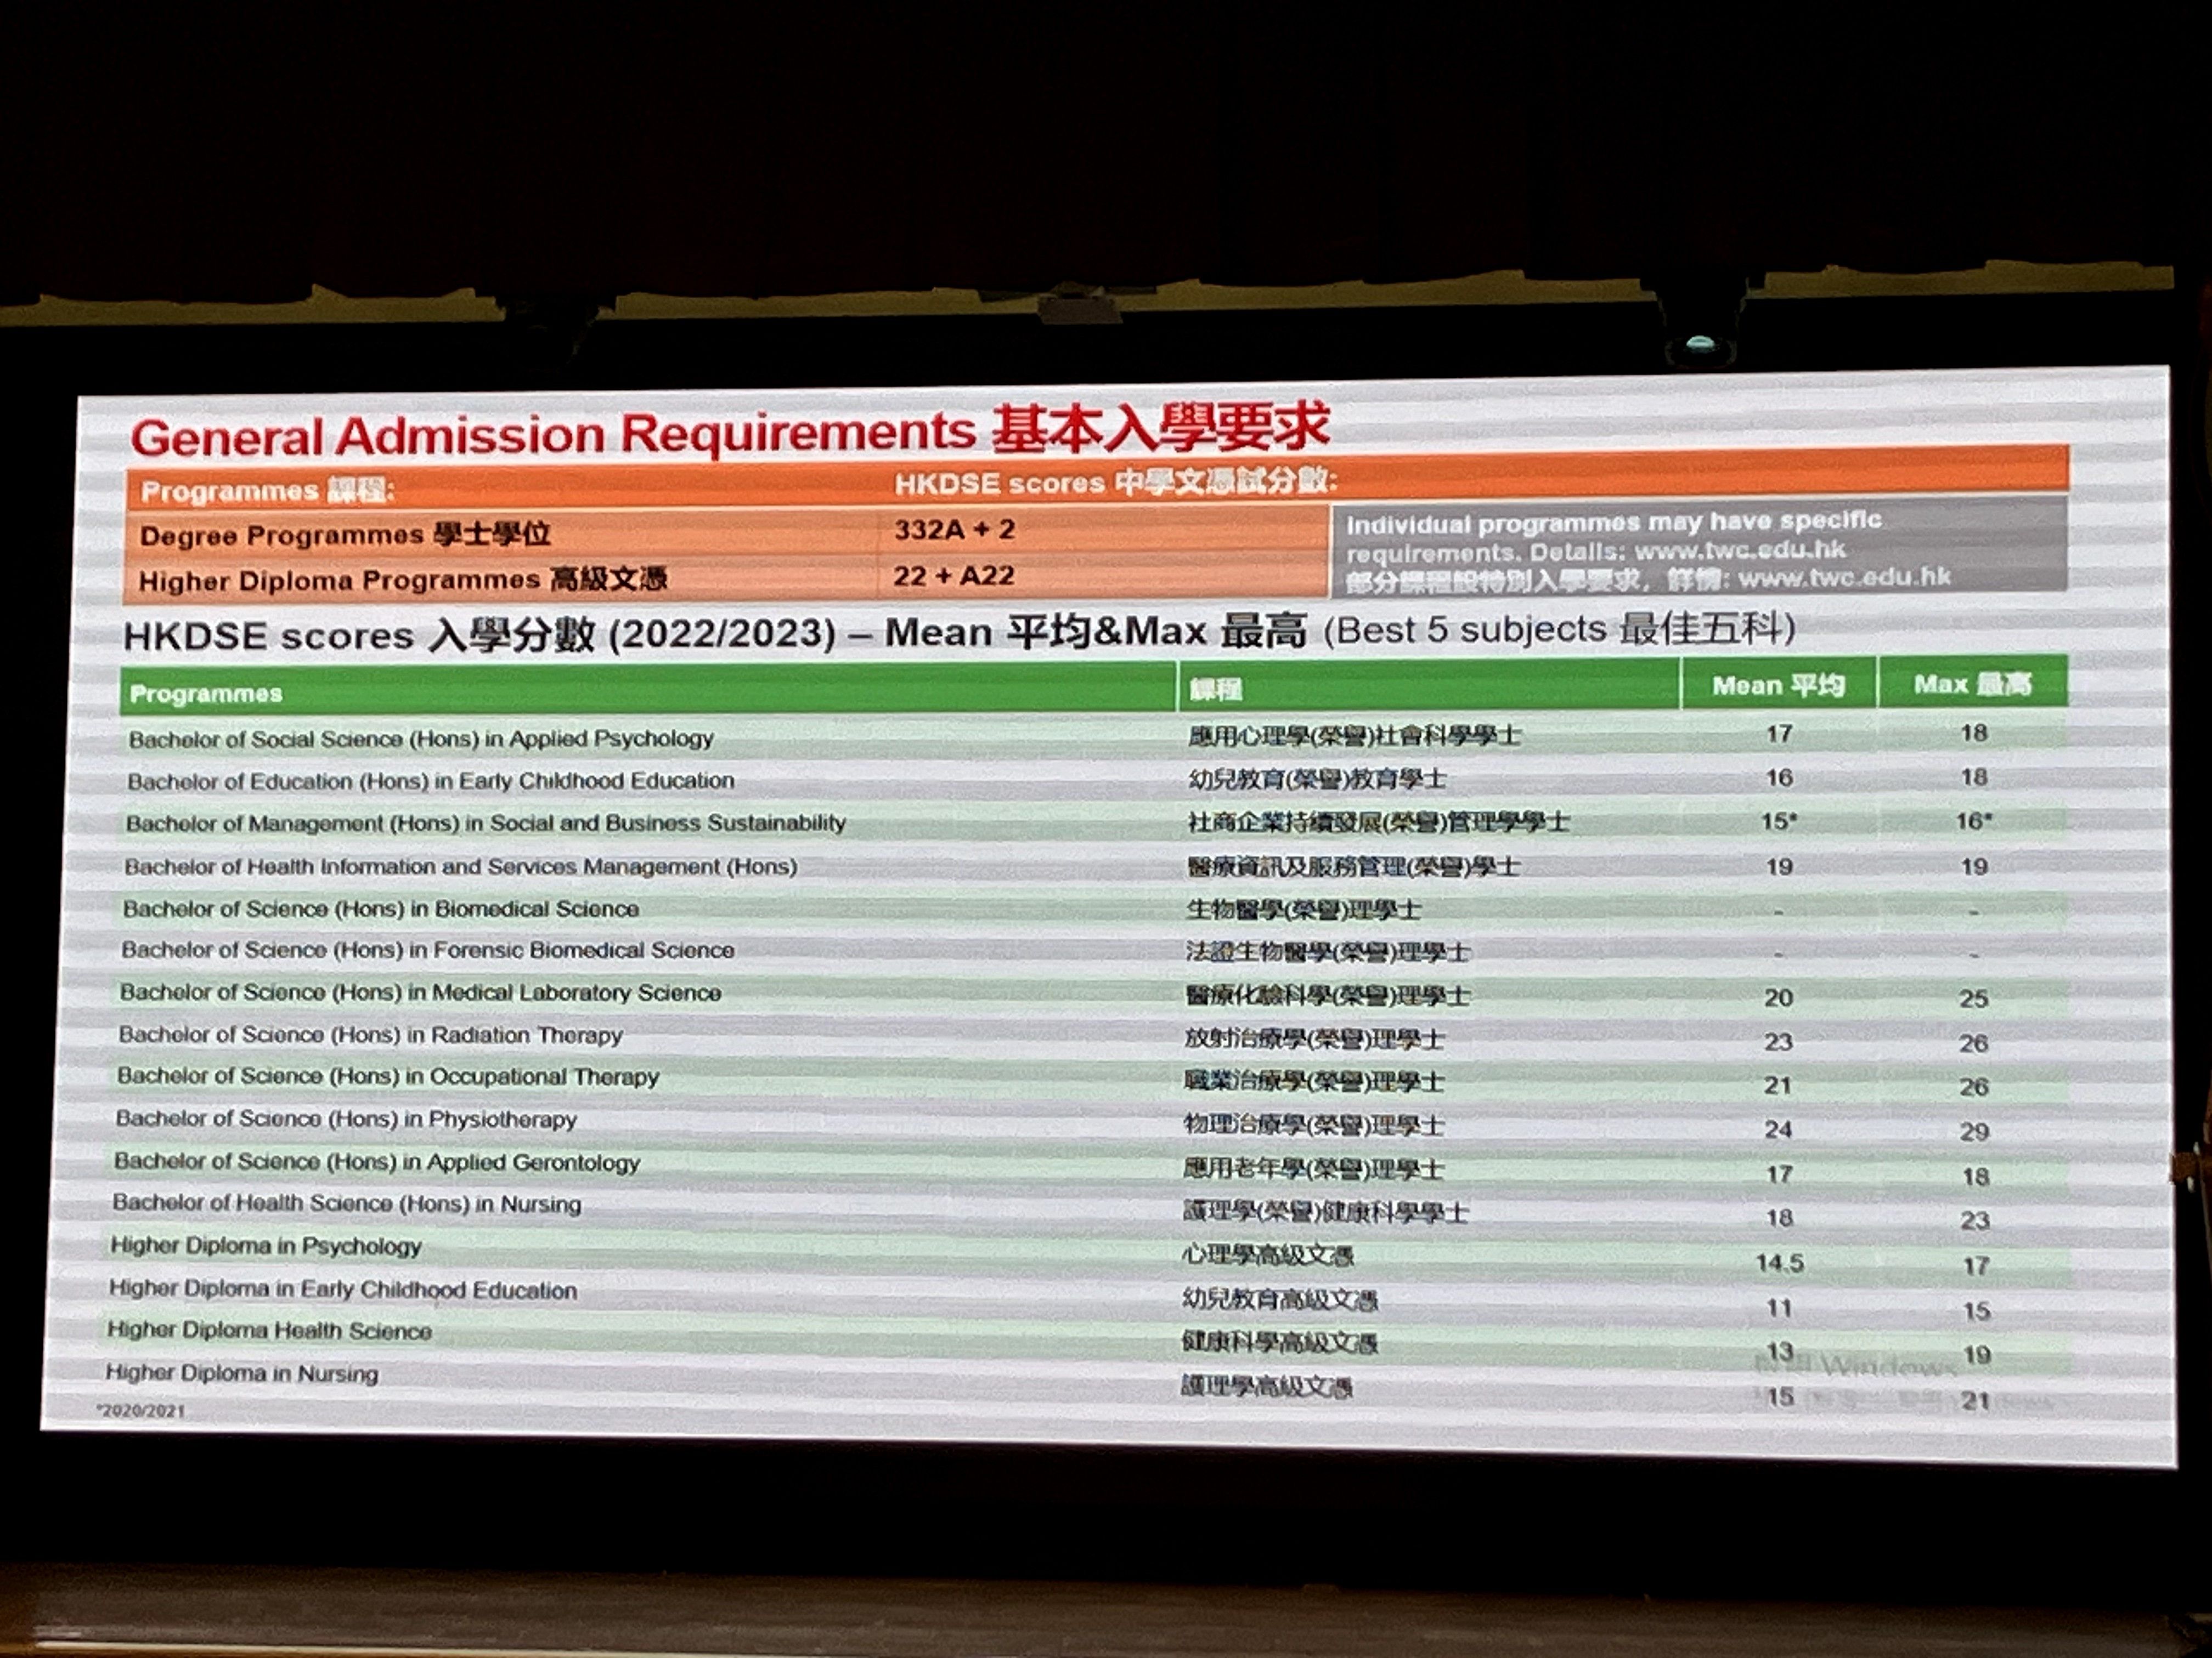Click the Chinese name "心理學高級文憑"

point(1268,1255)
